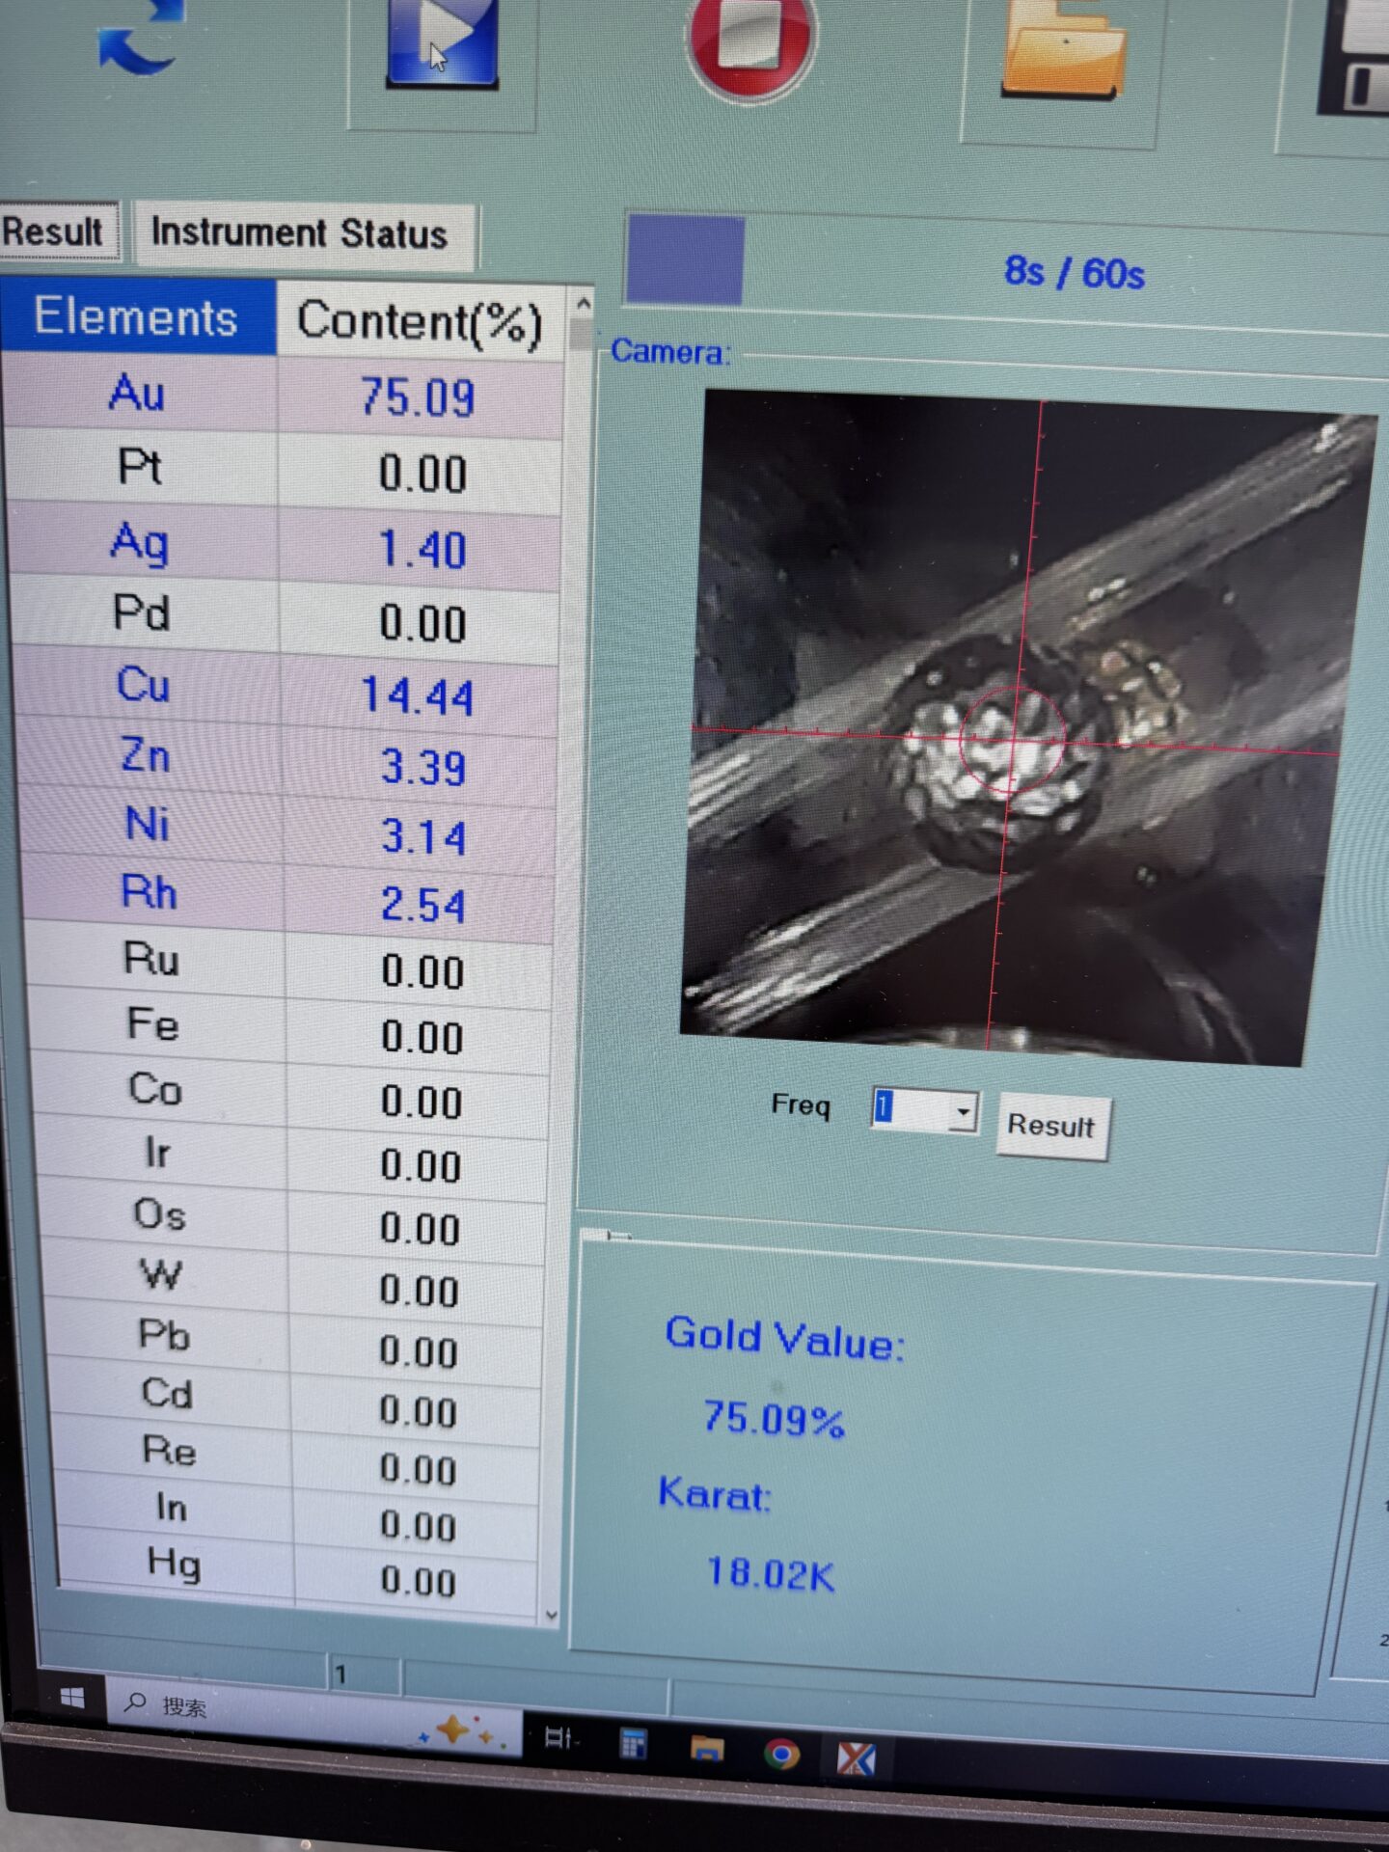Select the Fe element row
Screen dimensions: 1389x1852
[x=291, y=1031]
